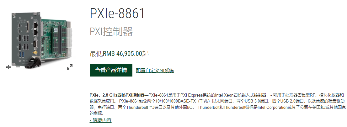The height and width of the screenshot is (127, 347).
Task: Click the PXIe-8861 product title
Action: tap(117, 13)
